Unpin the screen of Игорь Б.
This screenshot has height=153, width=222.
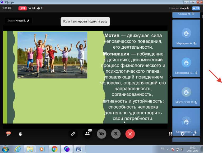(28, 21)
